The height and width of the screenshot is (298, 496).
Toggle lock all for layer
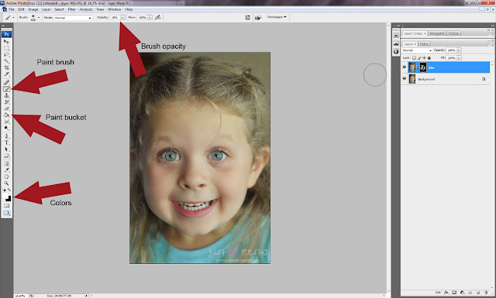pos(429,58)
